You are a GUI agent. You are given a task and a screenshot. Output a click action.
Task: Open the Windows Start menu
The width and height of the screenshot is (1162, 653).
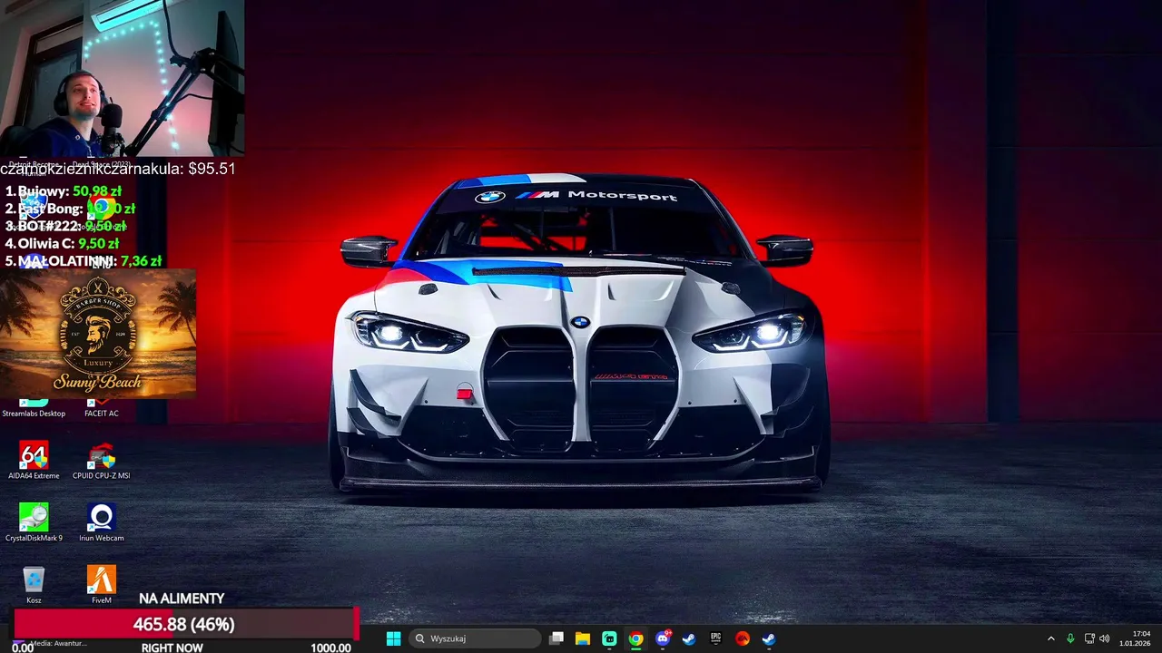pos(393,638)
